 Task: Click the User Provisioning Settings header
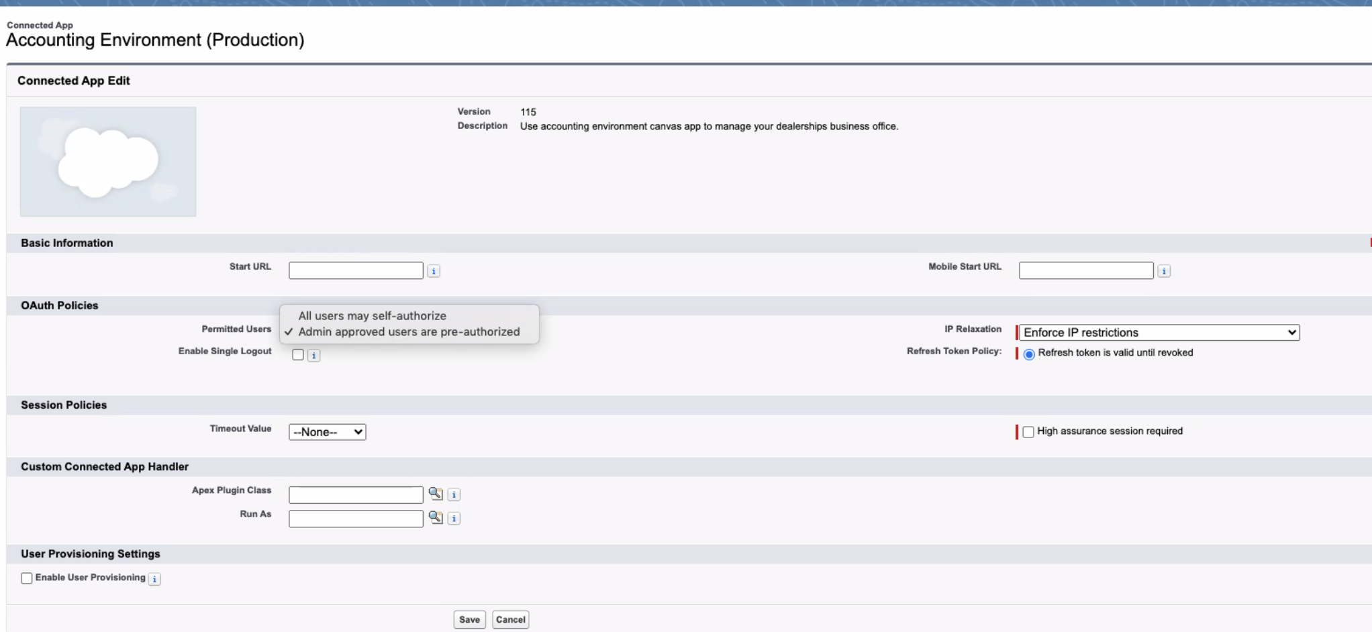click(91, 554)
